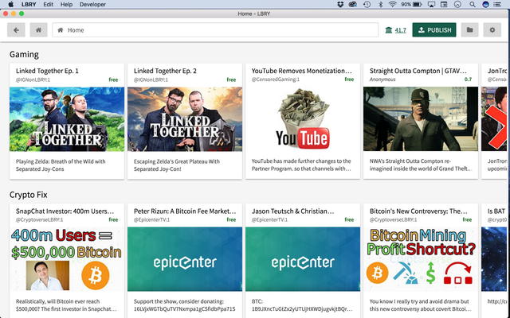Open Notification Center list icon
Screen dimensions: 510x318
(x=497, y=4)
